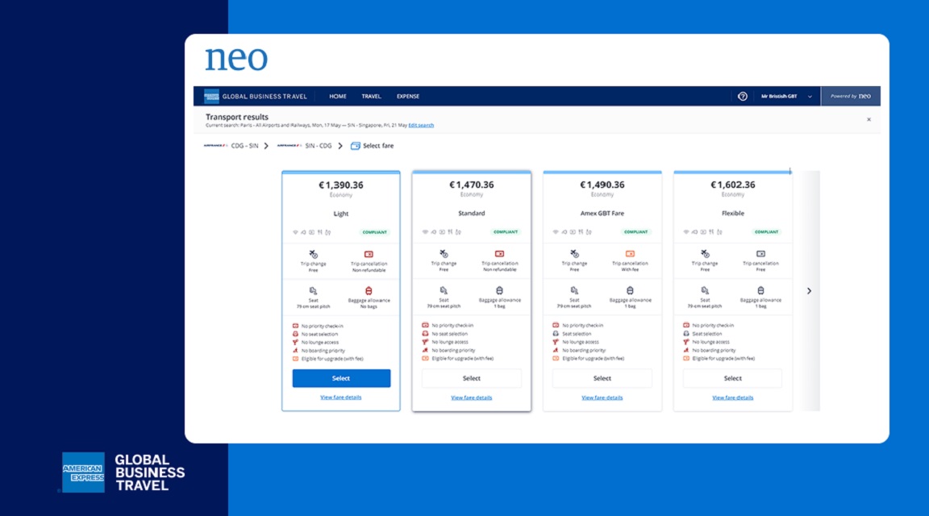Click the Standard fare baggage allowance icon

(499, 290)
